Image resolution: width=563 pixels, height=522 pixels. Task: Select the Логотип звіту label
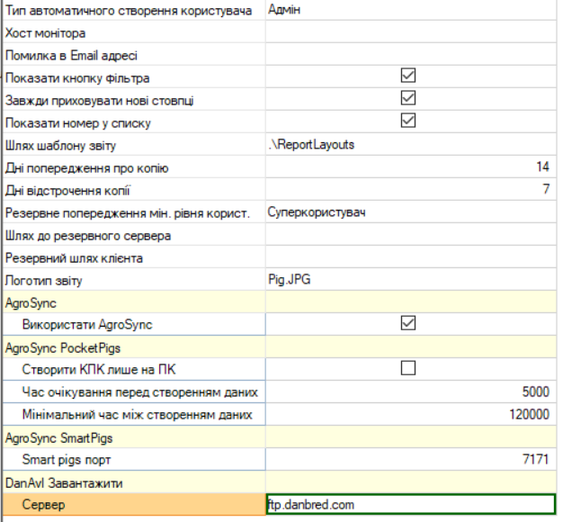43,281
